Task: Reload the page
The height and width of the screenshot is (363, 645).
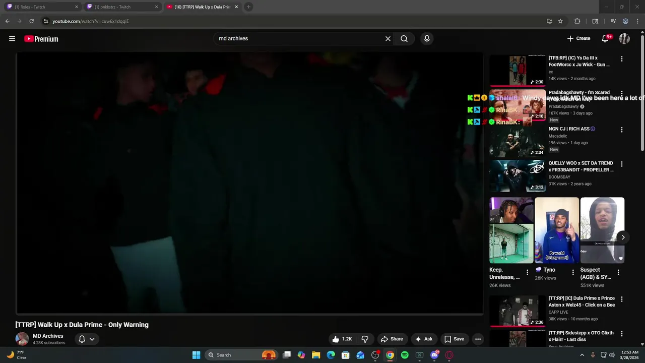Action: (31, 21)
